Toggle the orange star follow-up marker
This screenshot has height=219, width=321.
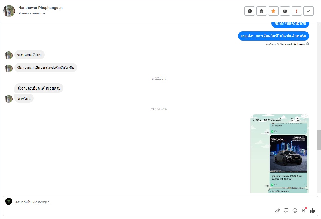(273, 11)
